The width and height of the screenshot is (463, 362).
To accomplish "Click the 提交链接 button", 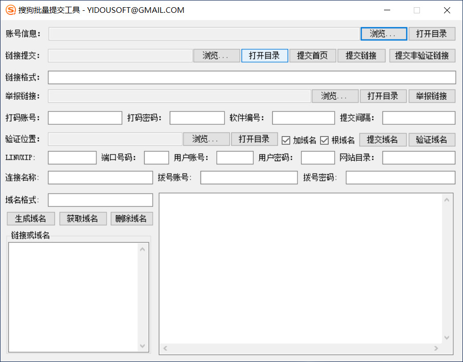I will click(361, 55).
